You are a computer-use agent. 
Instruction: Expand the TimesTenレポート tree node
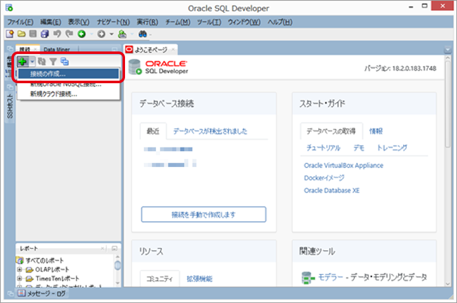click(x=20, y=278)
